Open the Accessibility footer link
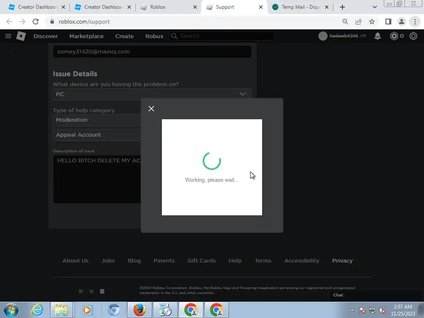 302,261
